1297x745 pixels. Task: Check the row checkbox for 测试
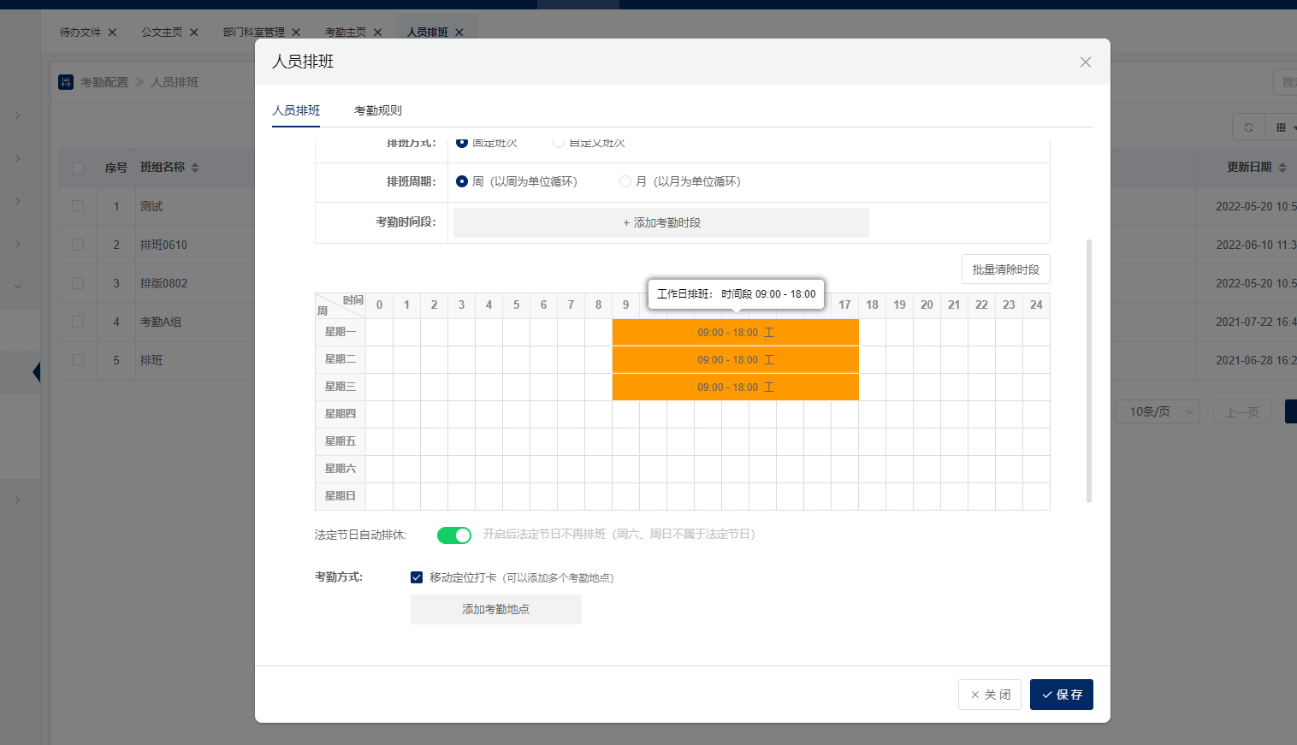coord(78,206)
